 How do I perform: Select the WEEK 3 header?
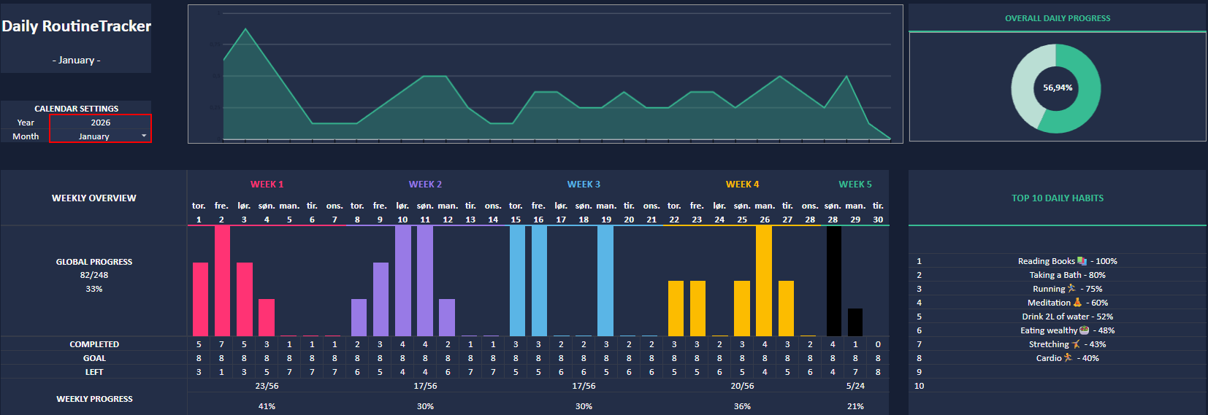point(584,184)
